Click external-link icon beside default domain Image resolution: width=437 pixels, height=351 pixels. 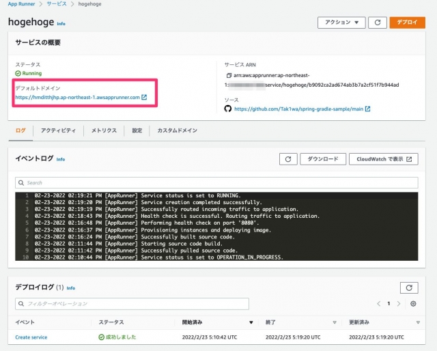[144, 97]
